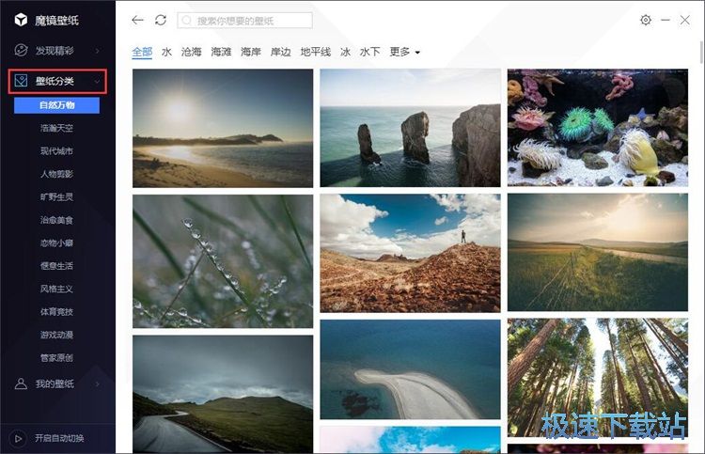This screenshot has height=454, width=705.
Task: Select the 自然万物 category button
Action: [56, 105]
